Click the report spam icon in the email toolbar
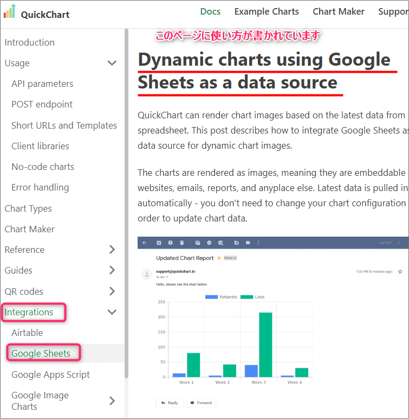This screenshot has height=419, width=409. click(170, 243)
